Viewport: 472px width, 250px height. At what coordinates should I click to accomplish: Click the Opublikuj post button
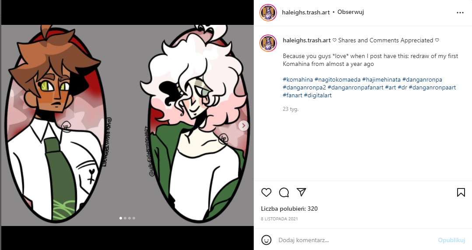451,240
